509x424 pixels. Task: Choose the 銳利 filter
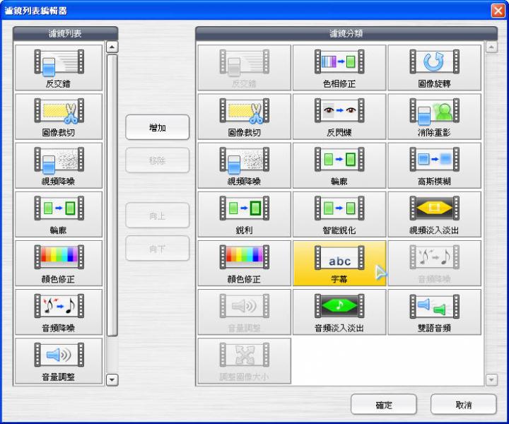point(244,214)
